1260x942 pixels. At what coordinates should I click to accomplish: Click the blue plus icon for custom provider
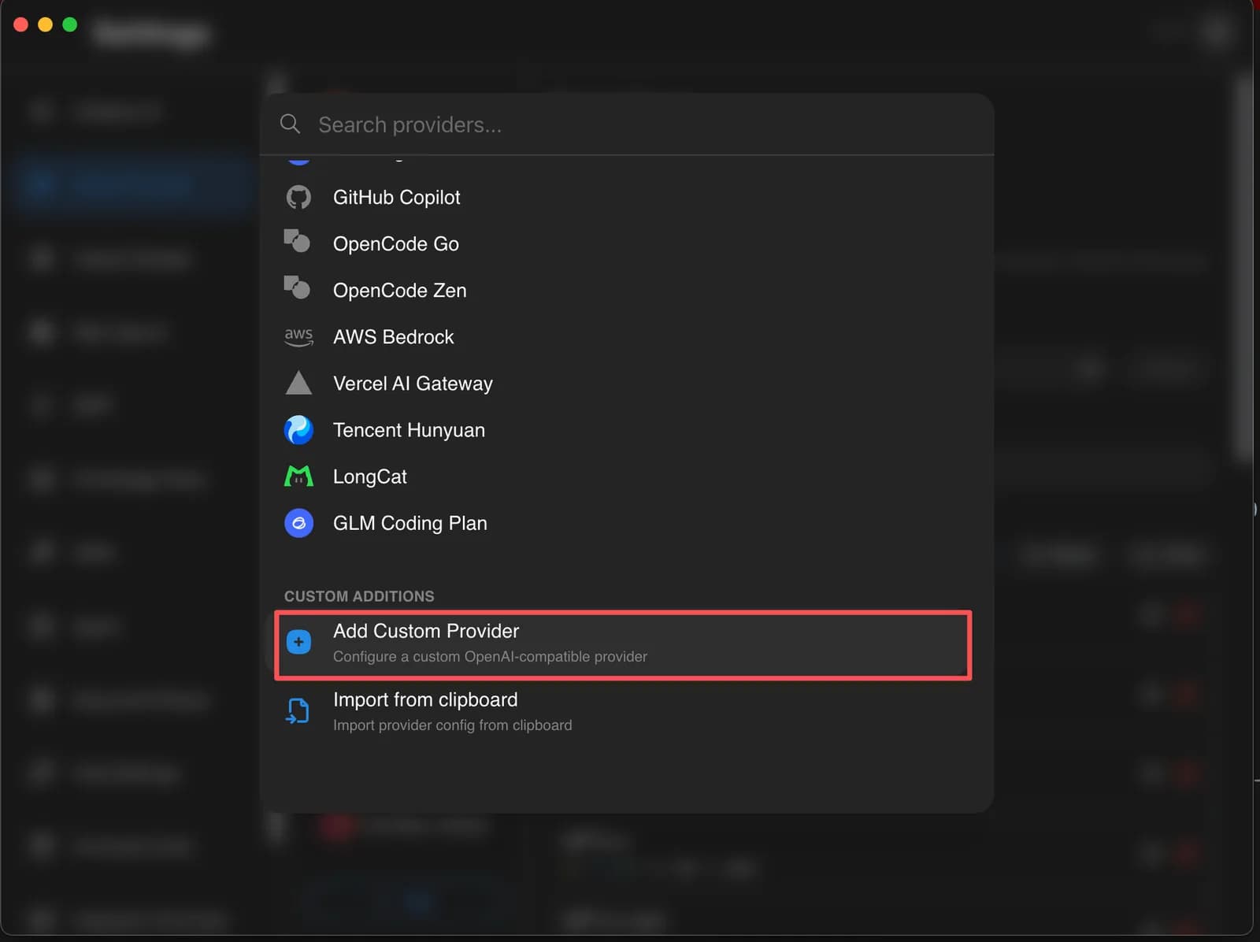(298, 642)
